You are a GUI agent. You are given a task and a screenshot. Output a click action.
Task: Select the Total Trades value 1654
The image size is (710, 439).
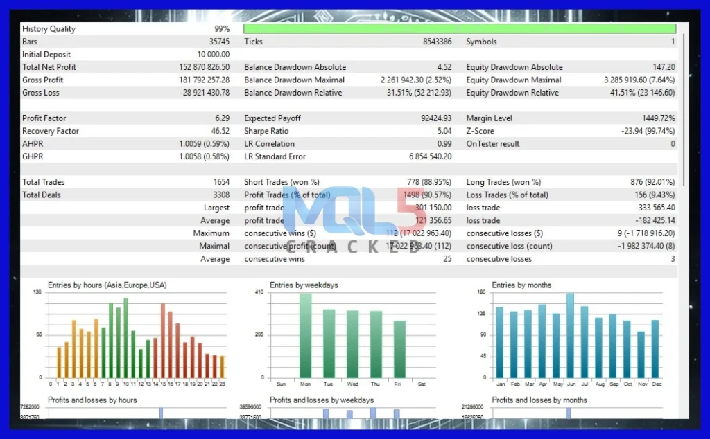221,182
